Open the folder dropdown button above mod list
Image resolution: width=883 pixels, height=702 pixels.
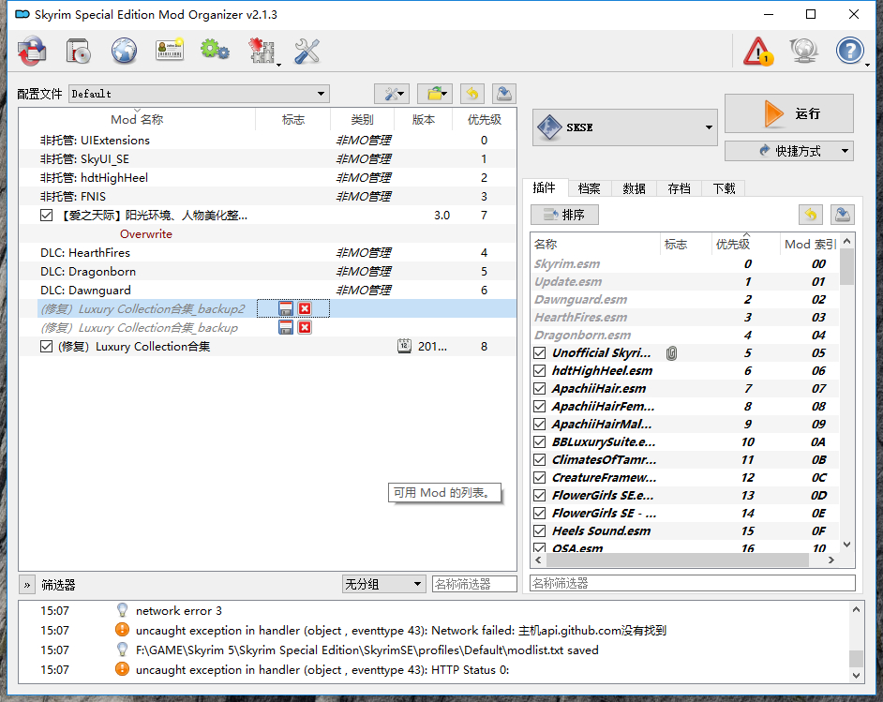click(x=437, y=94)
